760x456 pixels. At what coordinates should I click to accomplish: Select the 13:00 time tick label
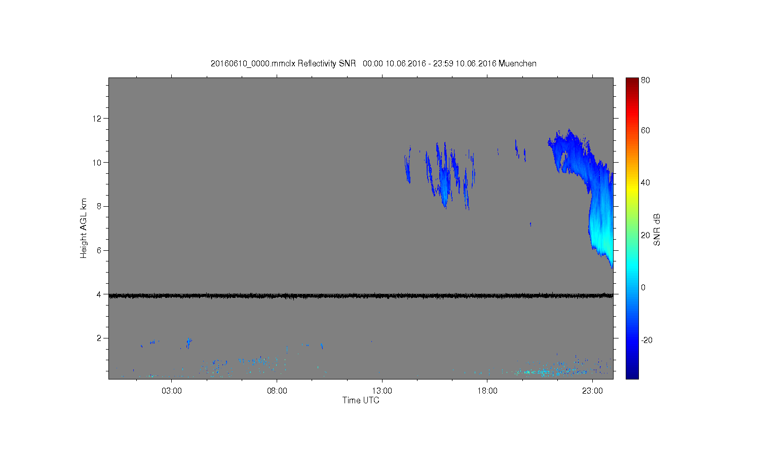pos(382,391)
